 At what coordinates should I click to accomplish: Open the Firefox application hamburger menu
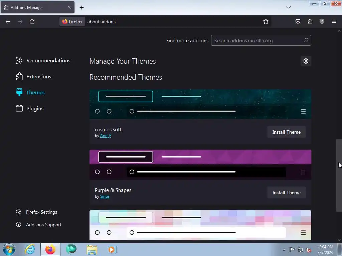(334, 21)
